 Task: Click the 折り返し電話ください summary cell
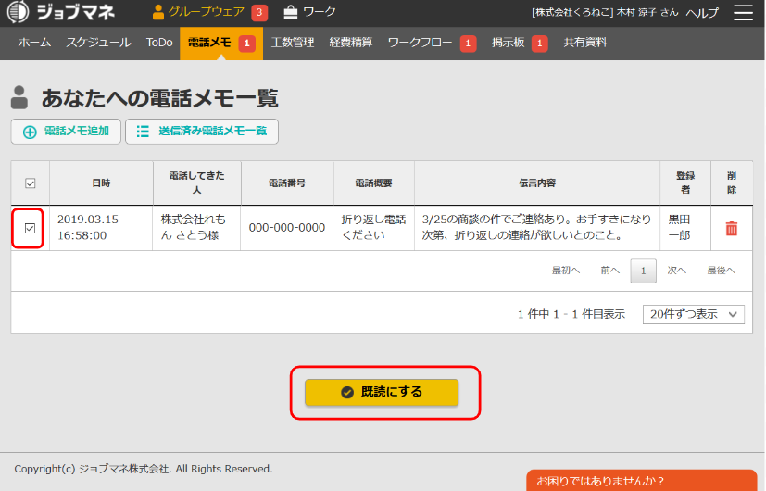pyautogui.click(x=373, y=227)
